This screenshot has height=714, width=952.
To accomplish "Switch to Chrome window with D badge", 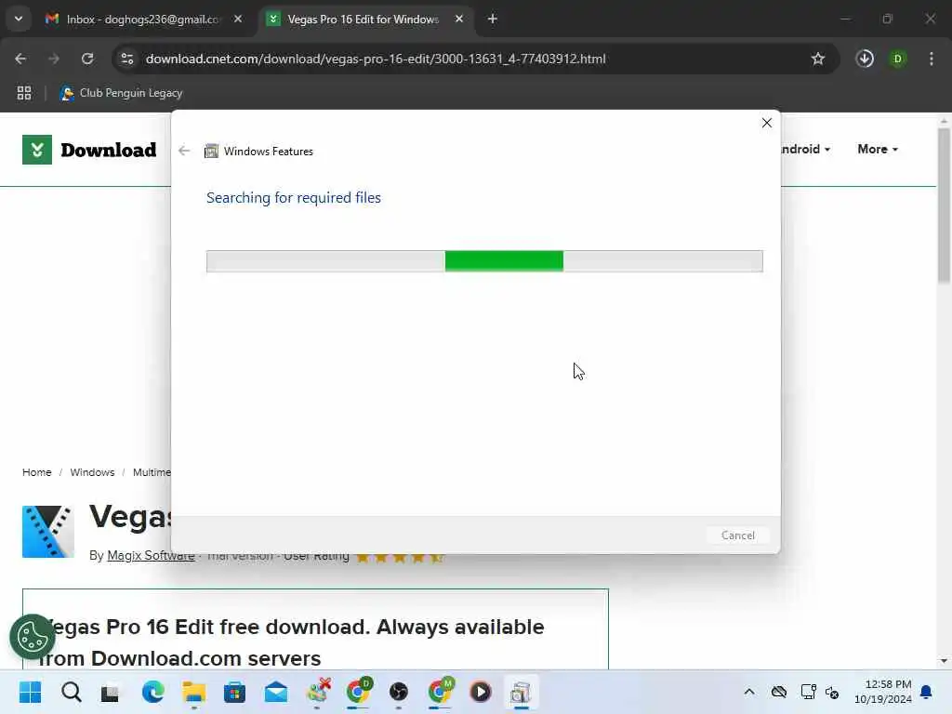I will pos(358,692).
